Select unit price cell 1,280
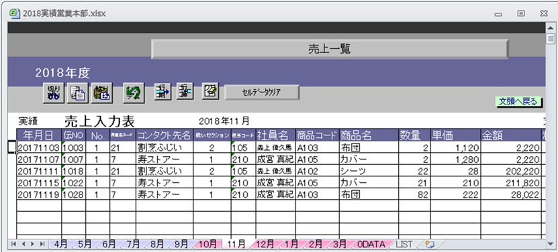This screenshot has width=558, height=252. tap(455, 159)
